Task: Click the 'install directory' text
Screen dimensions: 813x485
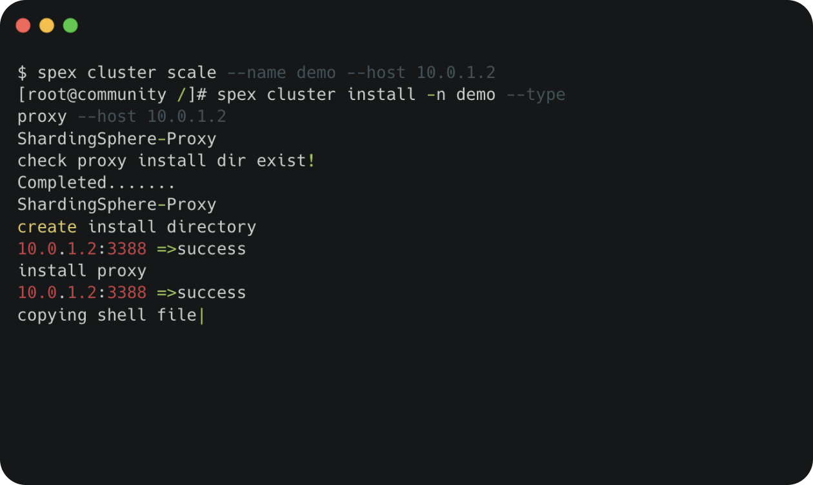Action: 172,227
